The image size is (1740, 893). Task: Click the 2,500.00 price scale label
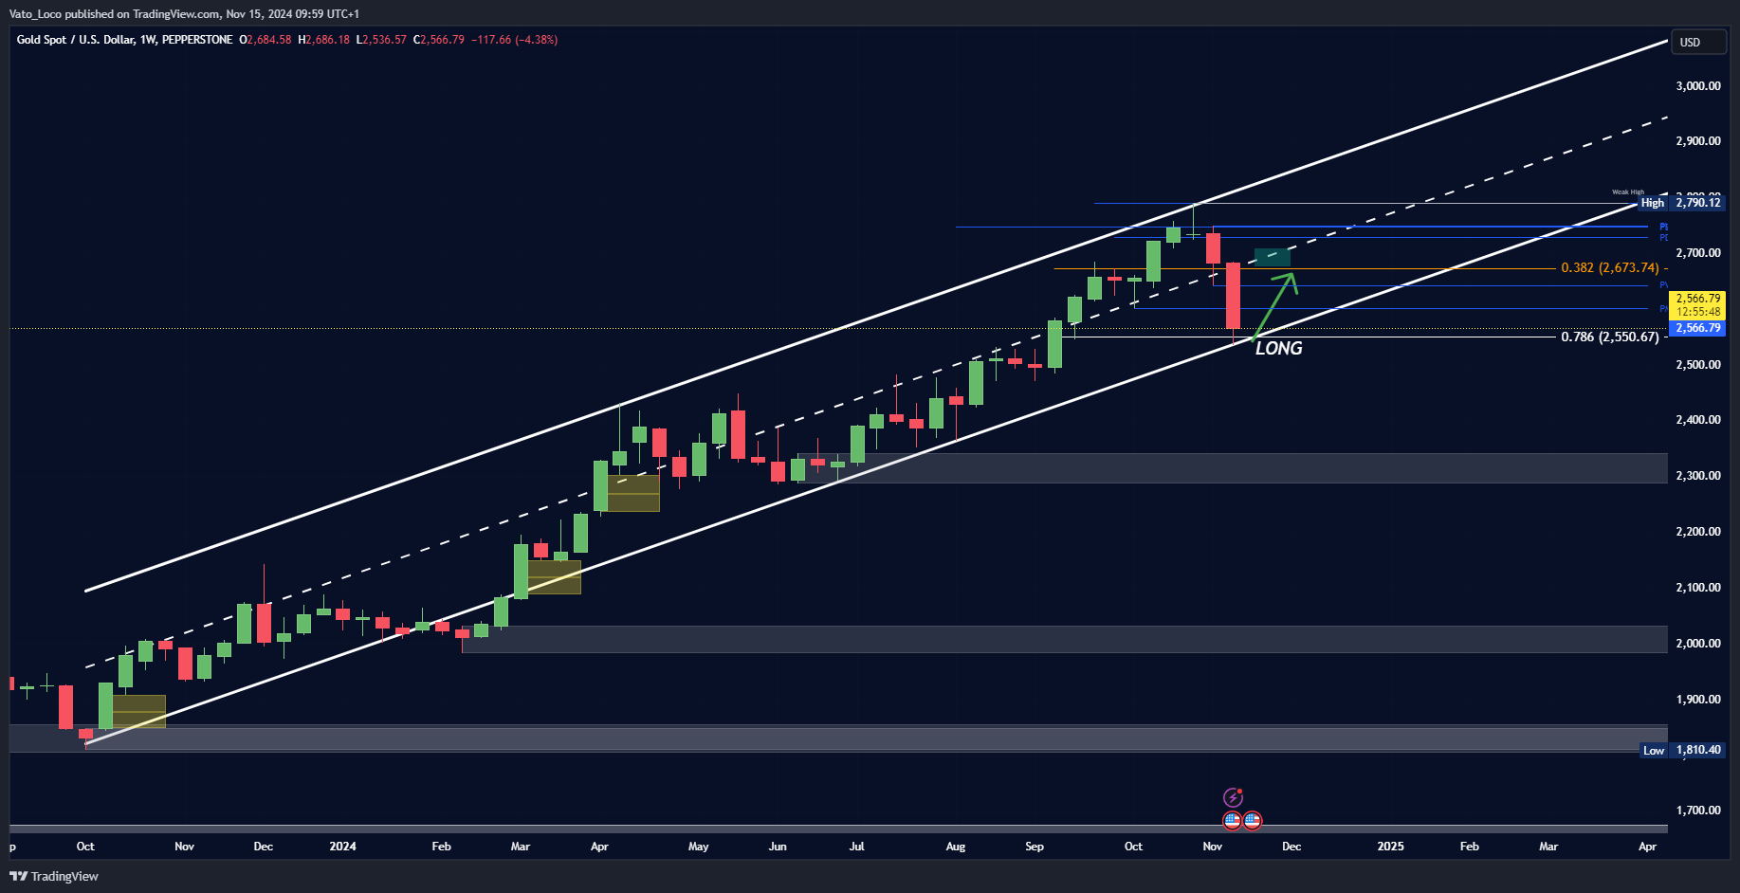tap(1698, 364)
